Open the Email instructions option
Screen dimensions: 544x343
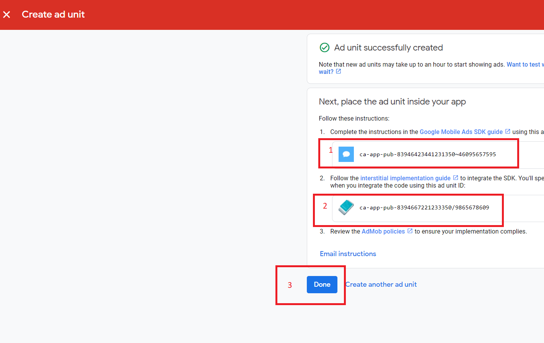tap(347, 253)
